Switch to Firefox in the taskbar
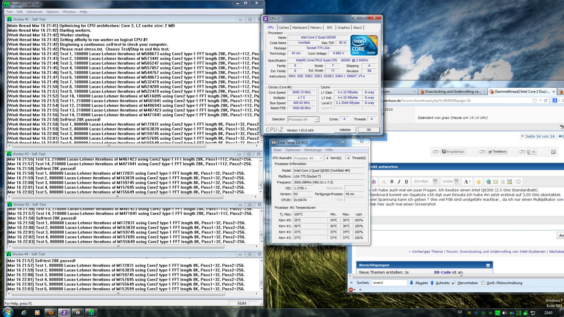Image resolution: width=564 pixels, height=317 pixels. [51, 313]
